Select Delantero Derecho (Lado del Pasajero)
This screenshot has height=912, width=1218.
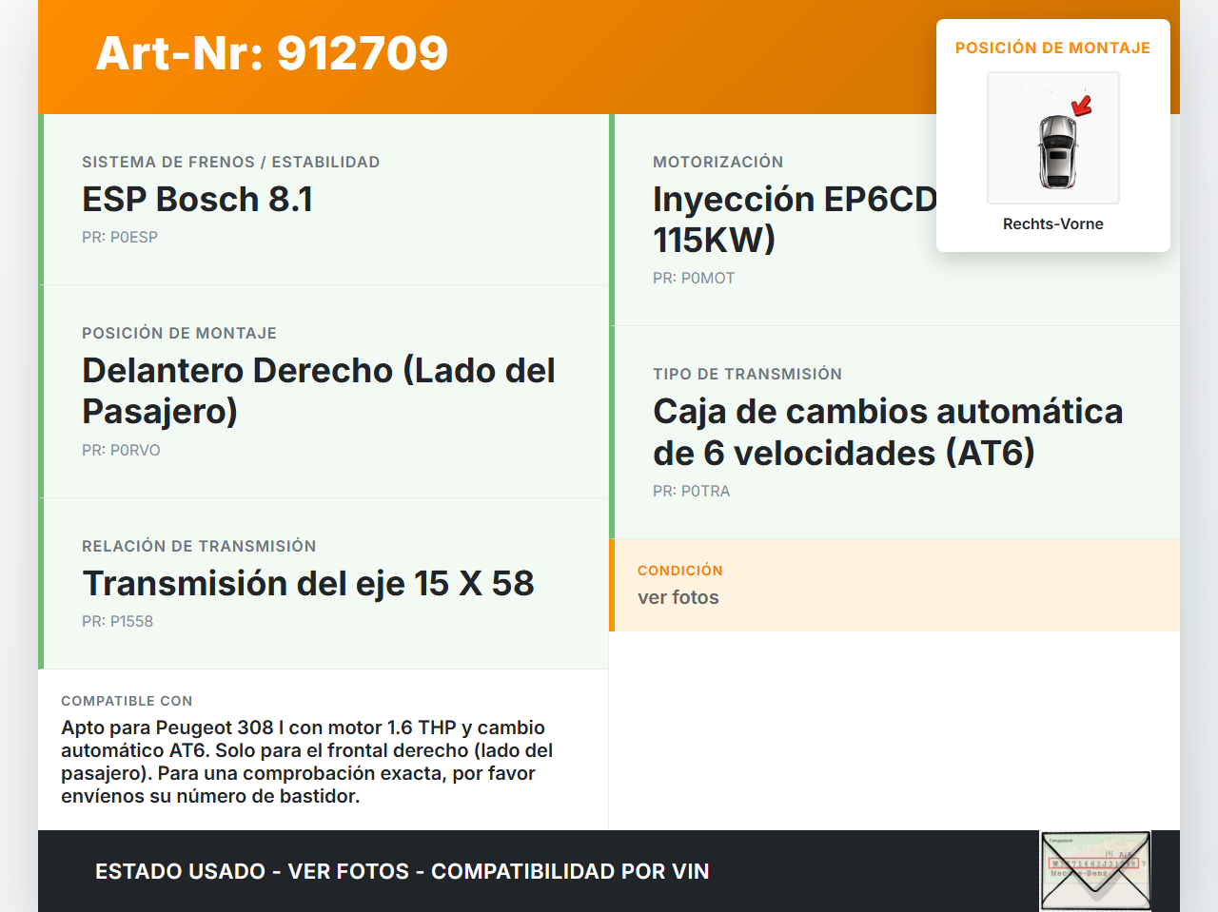click(318, 390)
